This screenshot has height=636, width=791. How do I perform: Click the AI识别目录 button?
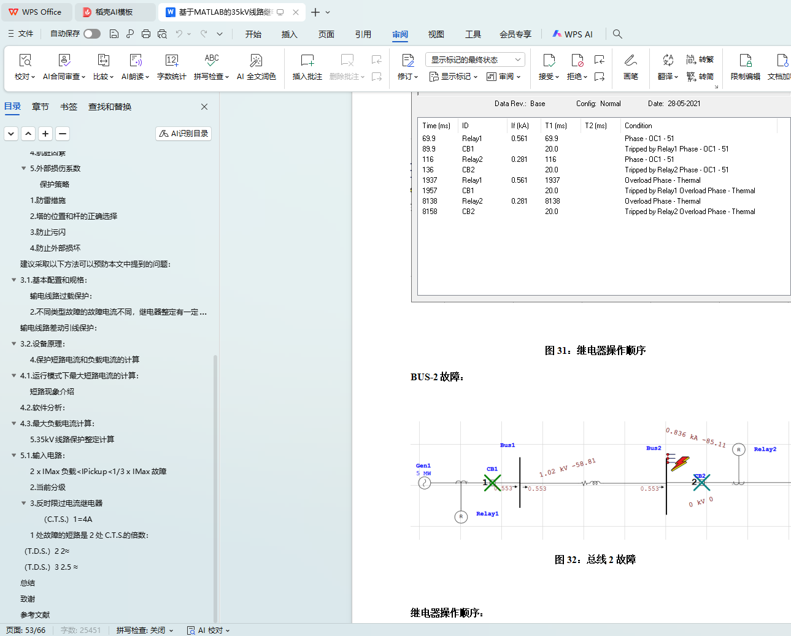183,133
